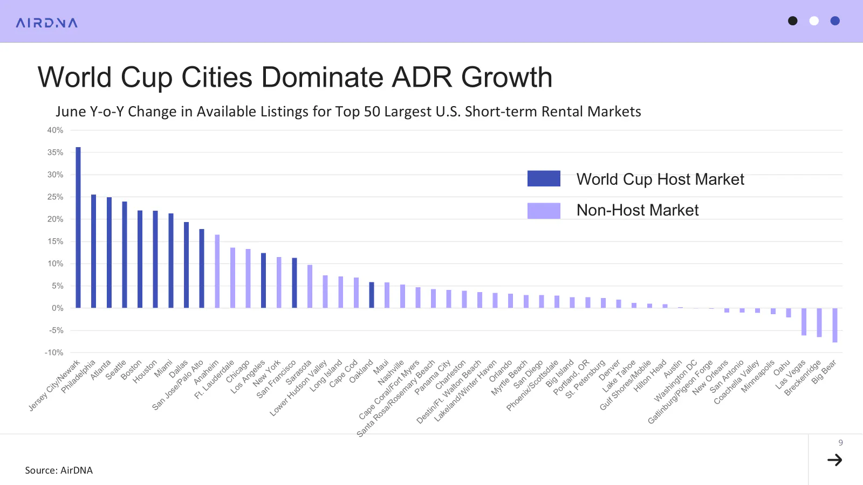863x485 pixels.
Task: Click the Boston bar
Action: pos(140,259)
